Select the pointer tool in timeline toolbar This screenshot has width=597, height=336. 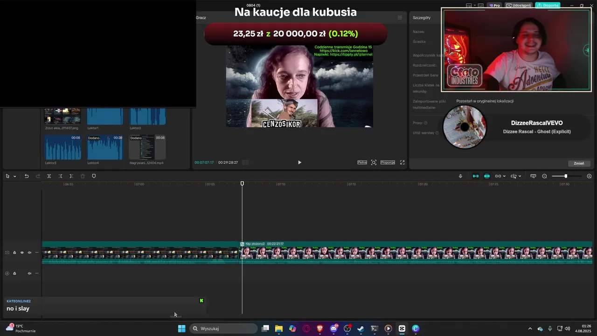[7, 176]
